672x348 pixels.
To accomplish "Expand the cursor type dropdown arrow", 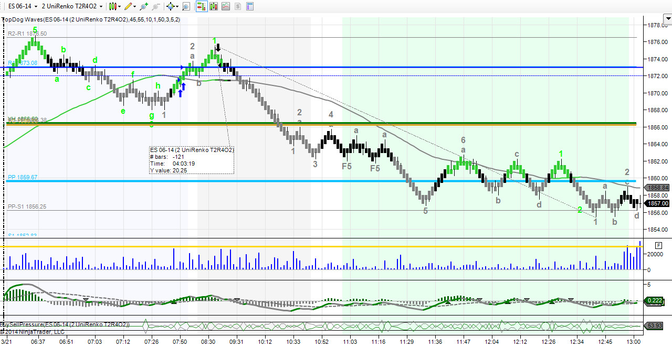I will pyautogui.click(x=177, y=7).
